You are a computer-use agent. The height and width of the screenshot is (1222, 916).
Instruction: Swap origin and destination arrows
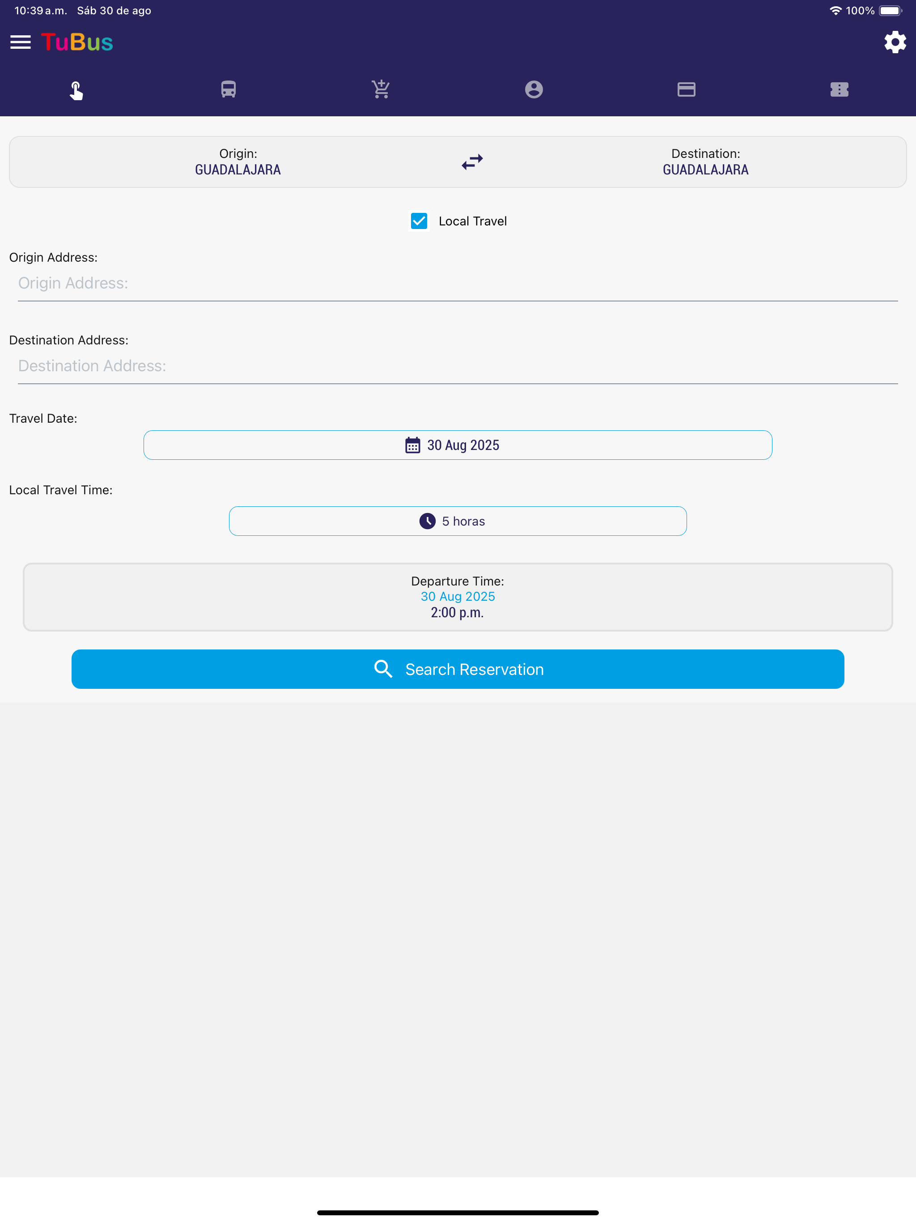pyautogui.click(x=472, y=162)
